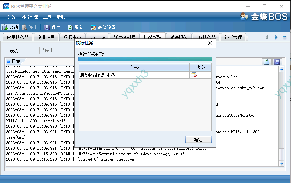
Task: Click log scrollbar up arrow
Action: pyautogui.click(x=281, y=69)
